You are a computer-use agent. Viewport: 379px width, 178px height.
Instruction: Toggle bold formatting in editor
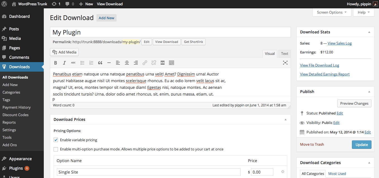pos(55,63)
